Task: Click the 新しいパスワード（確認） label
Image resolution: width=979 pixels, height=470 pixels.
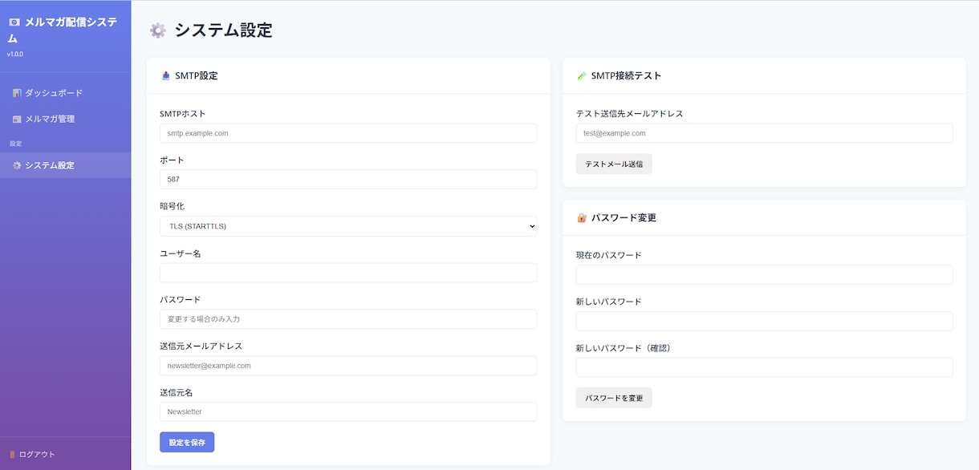Action: [623, 349]
